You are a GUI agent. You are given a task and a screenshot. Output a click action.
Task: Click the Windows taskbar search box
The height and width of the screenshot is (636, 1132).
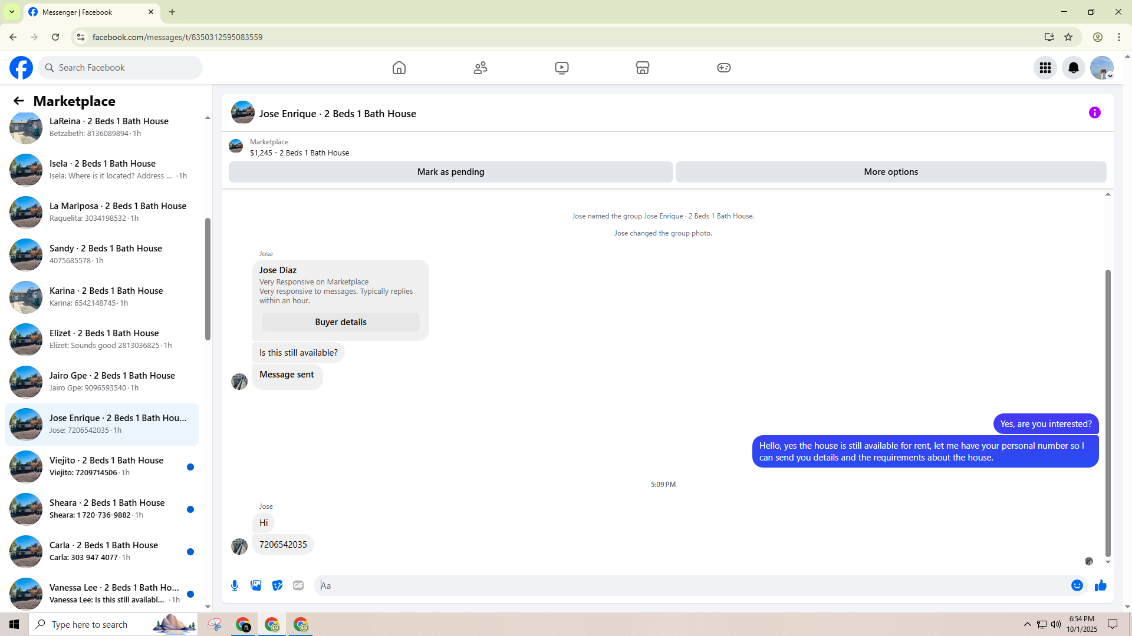[x=113, y=624]
